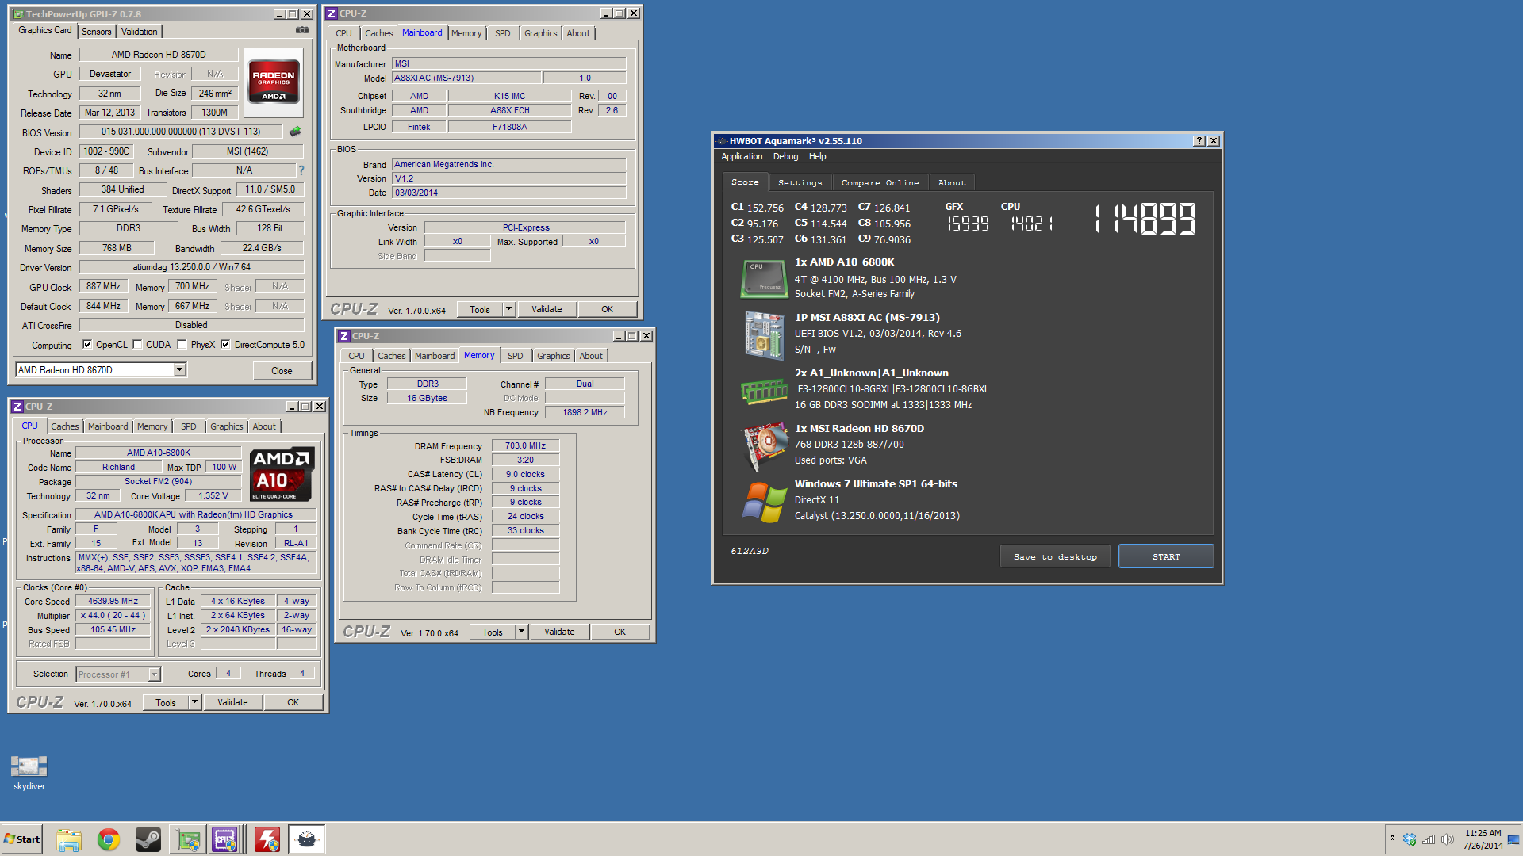This screenshot has width=1523, height=856.
Task: Open the Compare Online tab in Aquamark
Action: (880, 183)
